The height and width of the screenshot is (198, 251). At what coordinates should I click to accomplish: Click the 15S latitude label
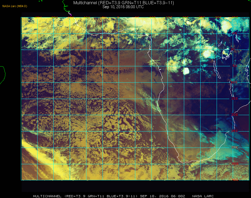(235, 98)
